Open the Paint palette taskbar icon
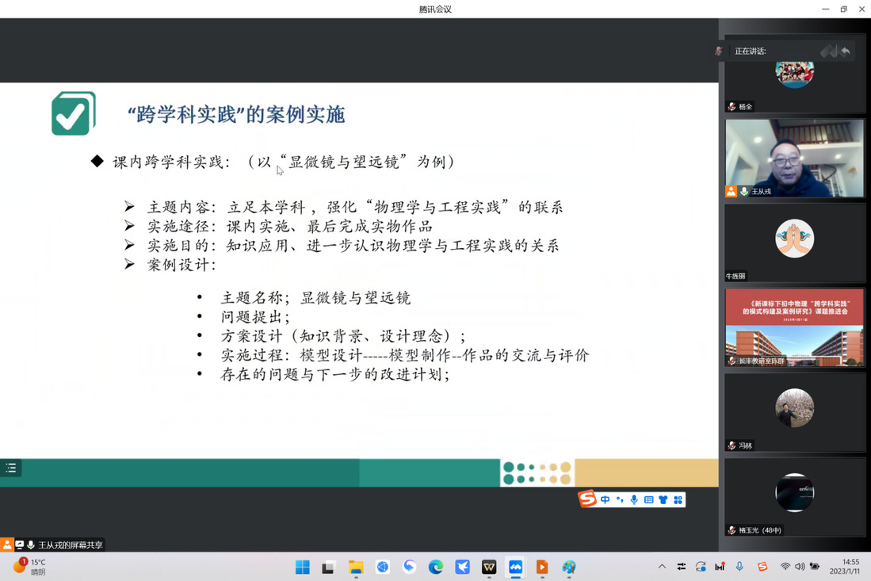This screenshot has height=581, width=871. point(569,567)
